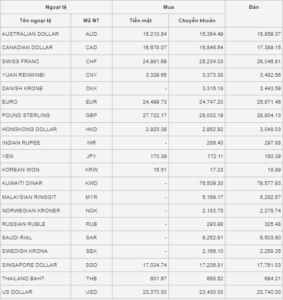Click the HKD currency code cell
The width and height of the screenshot is (283, 300).
click(91, 130)
